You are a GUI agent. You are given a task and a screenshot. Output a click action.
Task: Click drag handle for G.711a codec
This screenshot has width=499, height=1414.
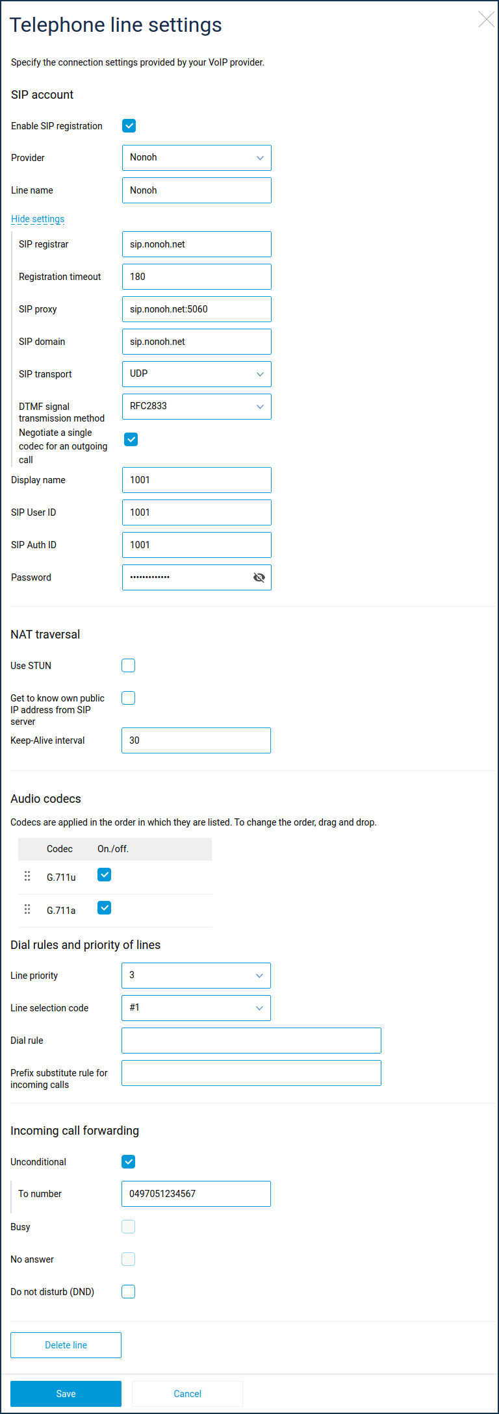coord(27,909)
